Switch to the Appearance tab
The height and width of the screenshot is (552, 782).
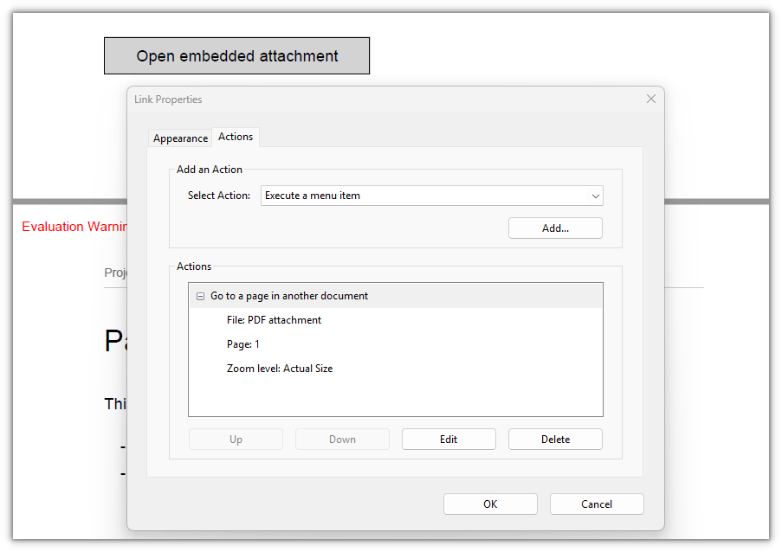point(180,138)
